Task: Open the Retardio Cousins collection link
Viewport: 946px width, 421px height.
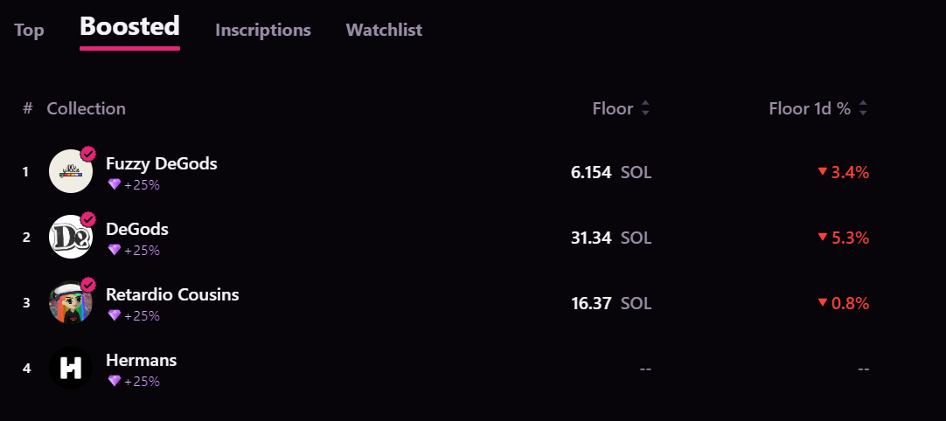Action: coord(172,294)
